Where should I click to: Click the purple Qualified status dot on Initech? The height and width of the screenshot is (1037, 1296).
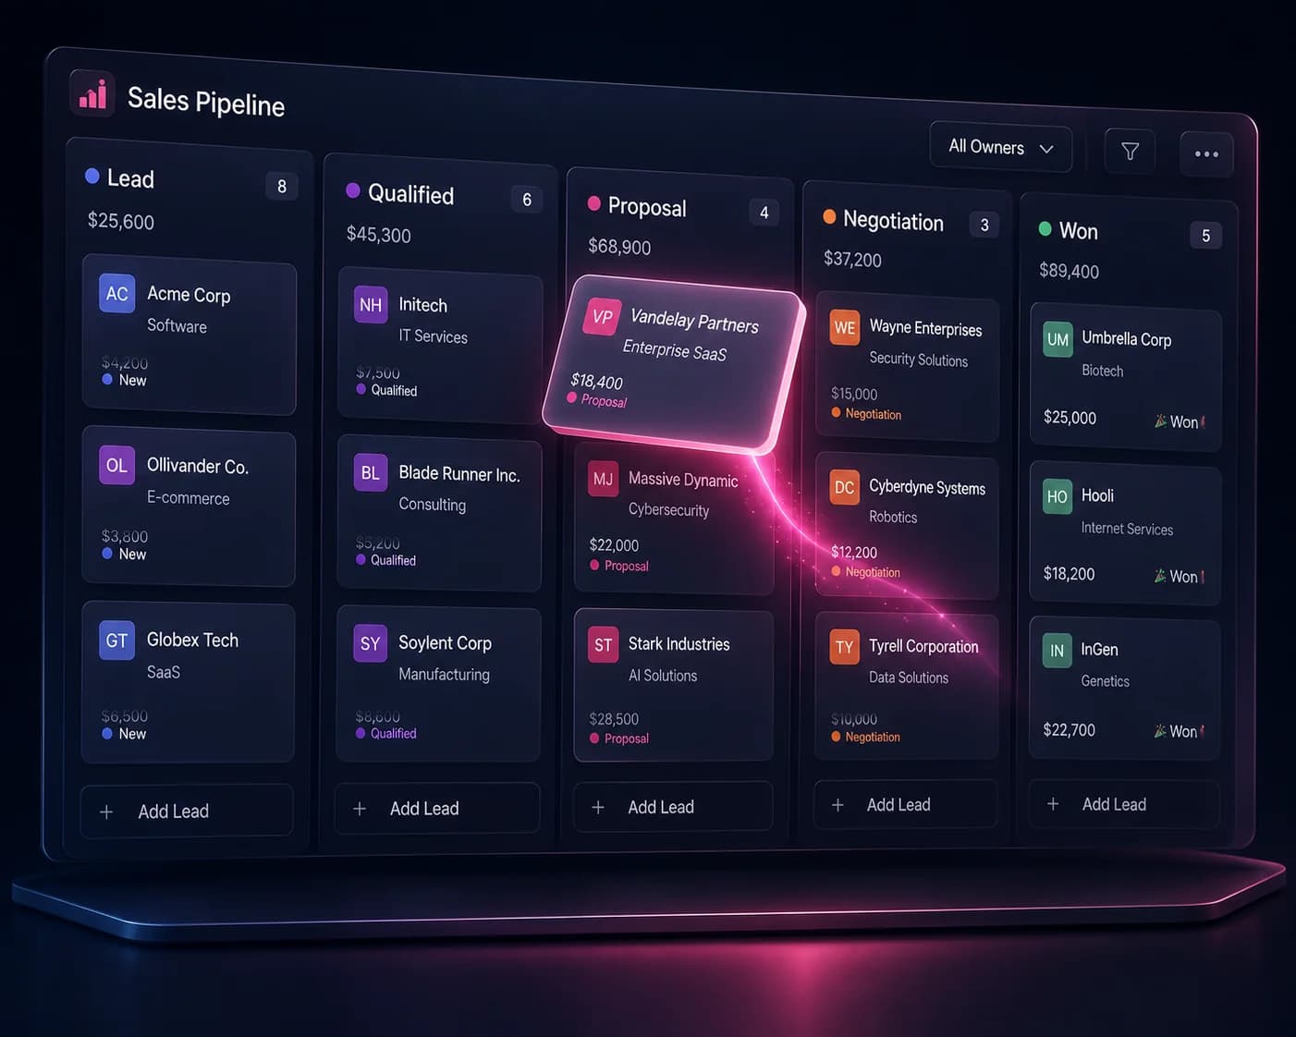pyautogui.click(x=361, y=389)
